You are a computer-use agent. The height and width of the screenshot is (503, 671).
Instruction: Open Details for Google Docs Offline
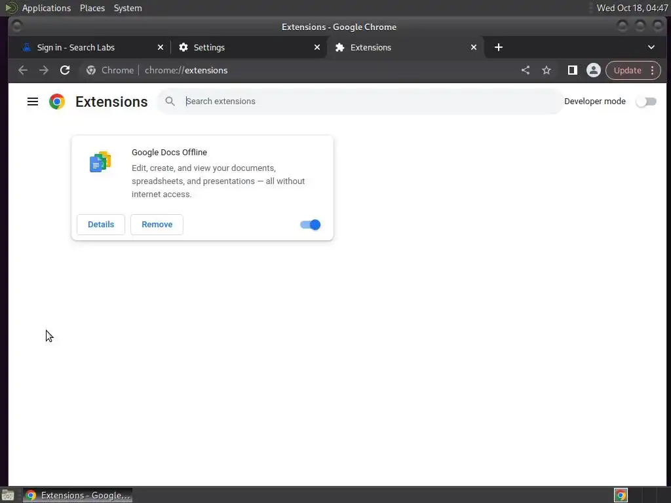point(101,225)
